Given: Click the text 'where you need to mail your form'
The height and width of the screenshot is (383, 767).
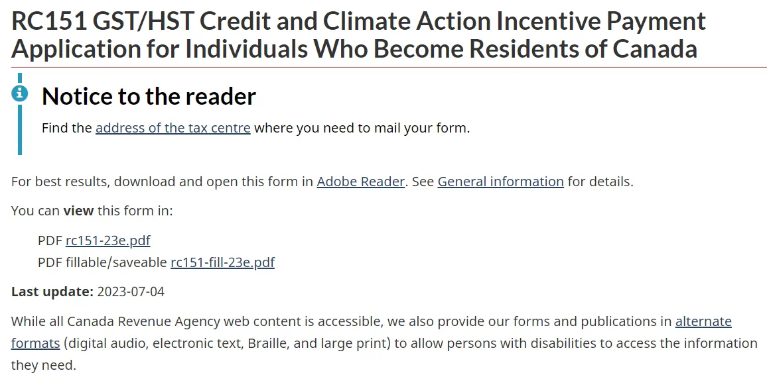Looking at the screenshot, I should click(x=362, y=128).
